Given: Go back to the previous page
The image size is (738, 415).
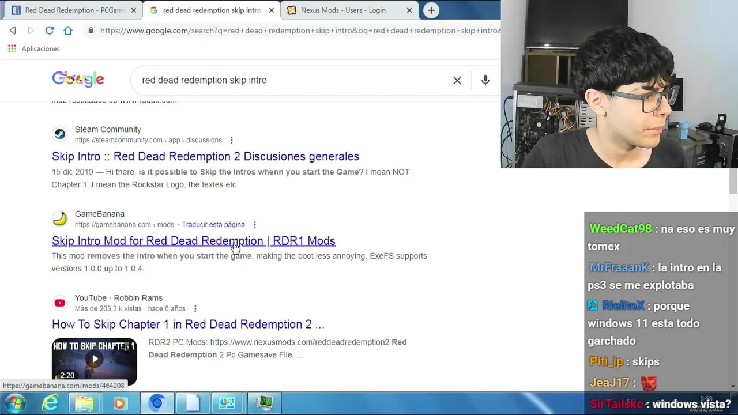Looking at the screenshot, I should (13, 31).
